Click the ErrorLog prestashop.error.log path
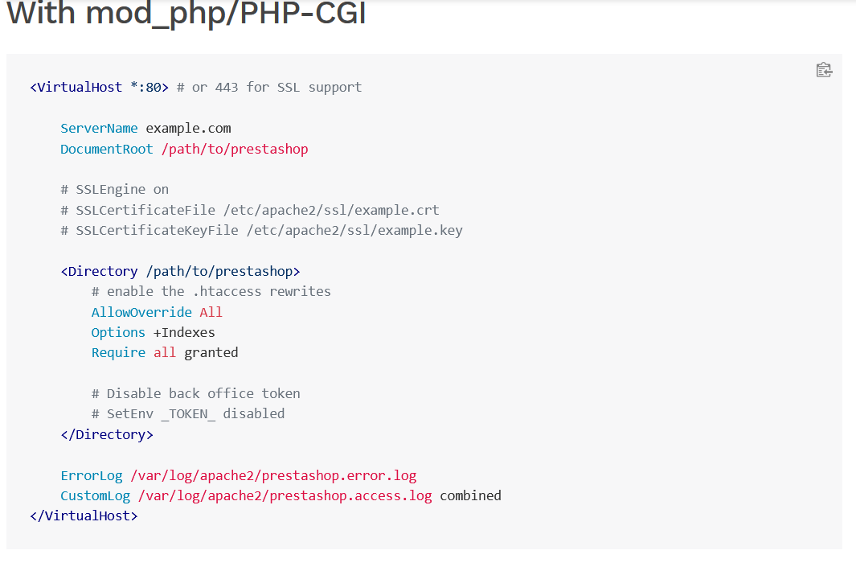Screen dimensions: 856x571 pyautogui.click(x=273, y=476)
